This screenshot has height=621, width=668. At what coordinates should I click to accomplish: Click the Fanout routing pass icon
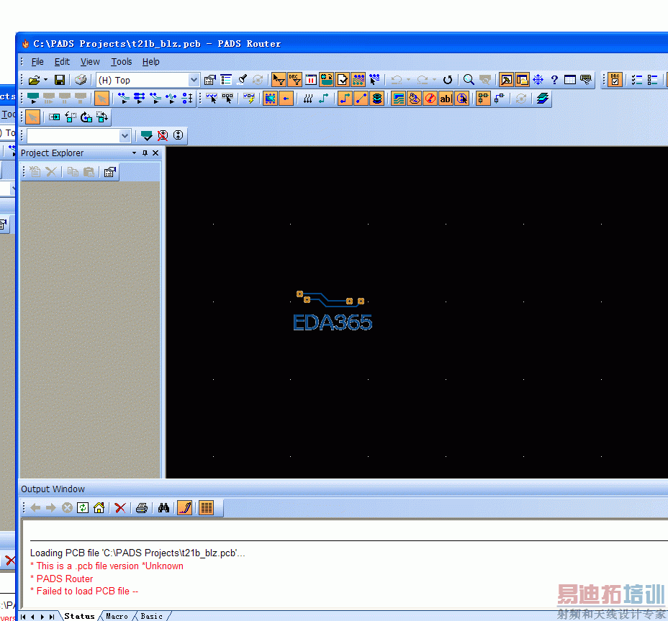tap(124, 99)
